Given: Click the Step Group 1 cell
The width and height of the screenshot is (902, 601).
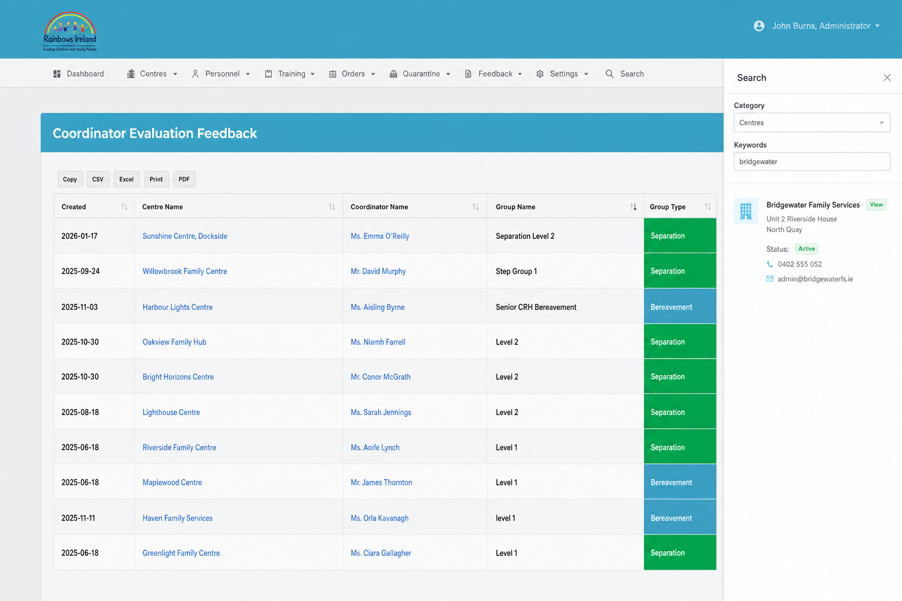Looking at the screenshot, I should (565, 271).
